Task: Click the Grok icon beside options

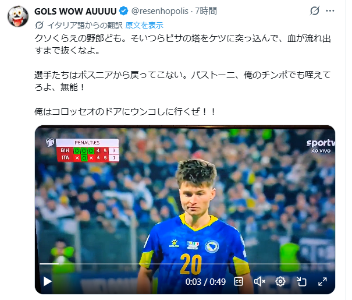Action: (x=315, y=11)
